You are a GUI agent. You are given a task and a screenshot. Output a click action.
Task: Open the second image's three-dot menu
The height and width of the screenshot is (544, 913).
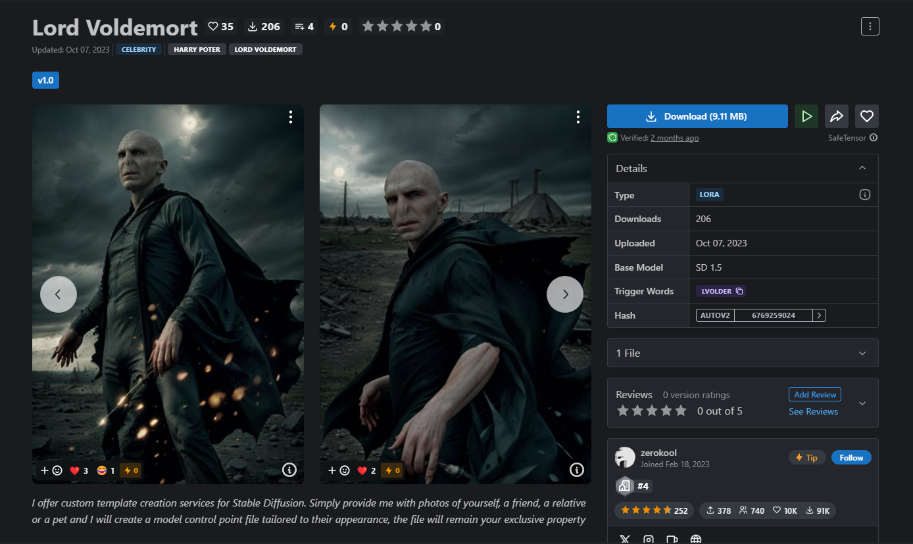pos(578,117)
